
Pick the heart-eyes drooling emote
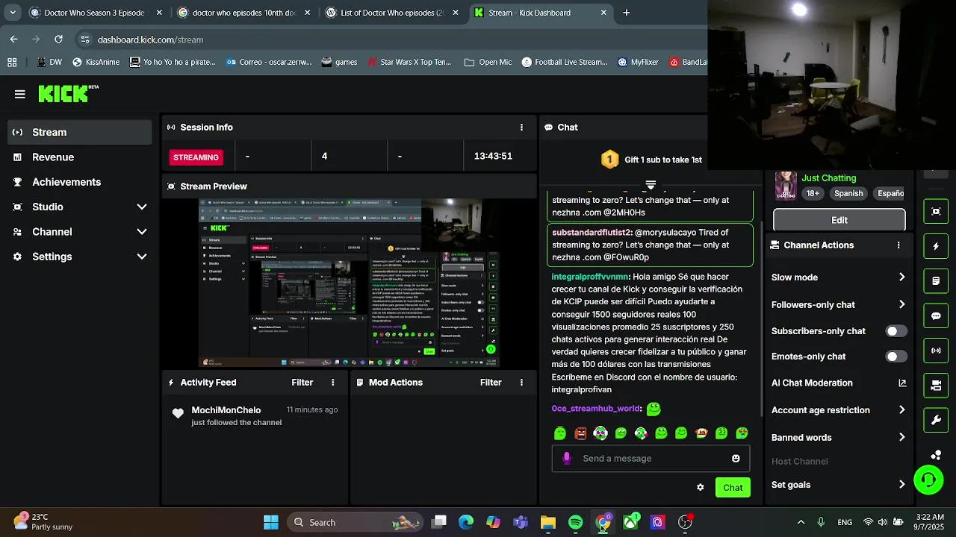point(742,433)
